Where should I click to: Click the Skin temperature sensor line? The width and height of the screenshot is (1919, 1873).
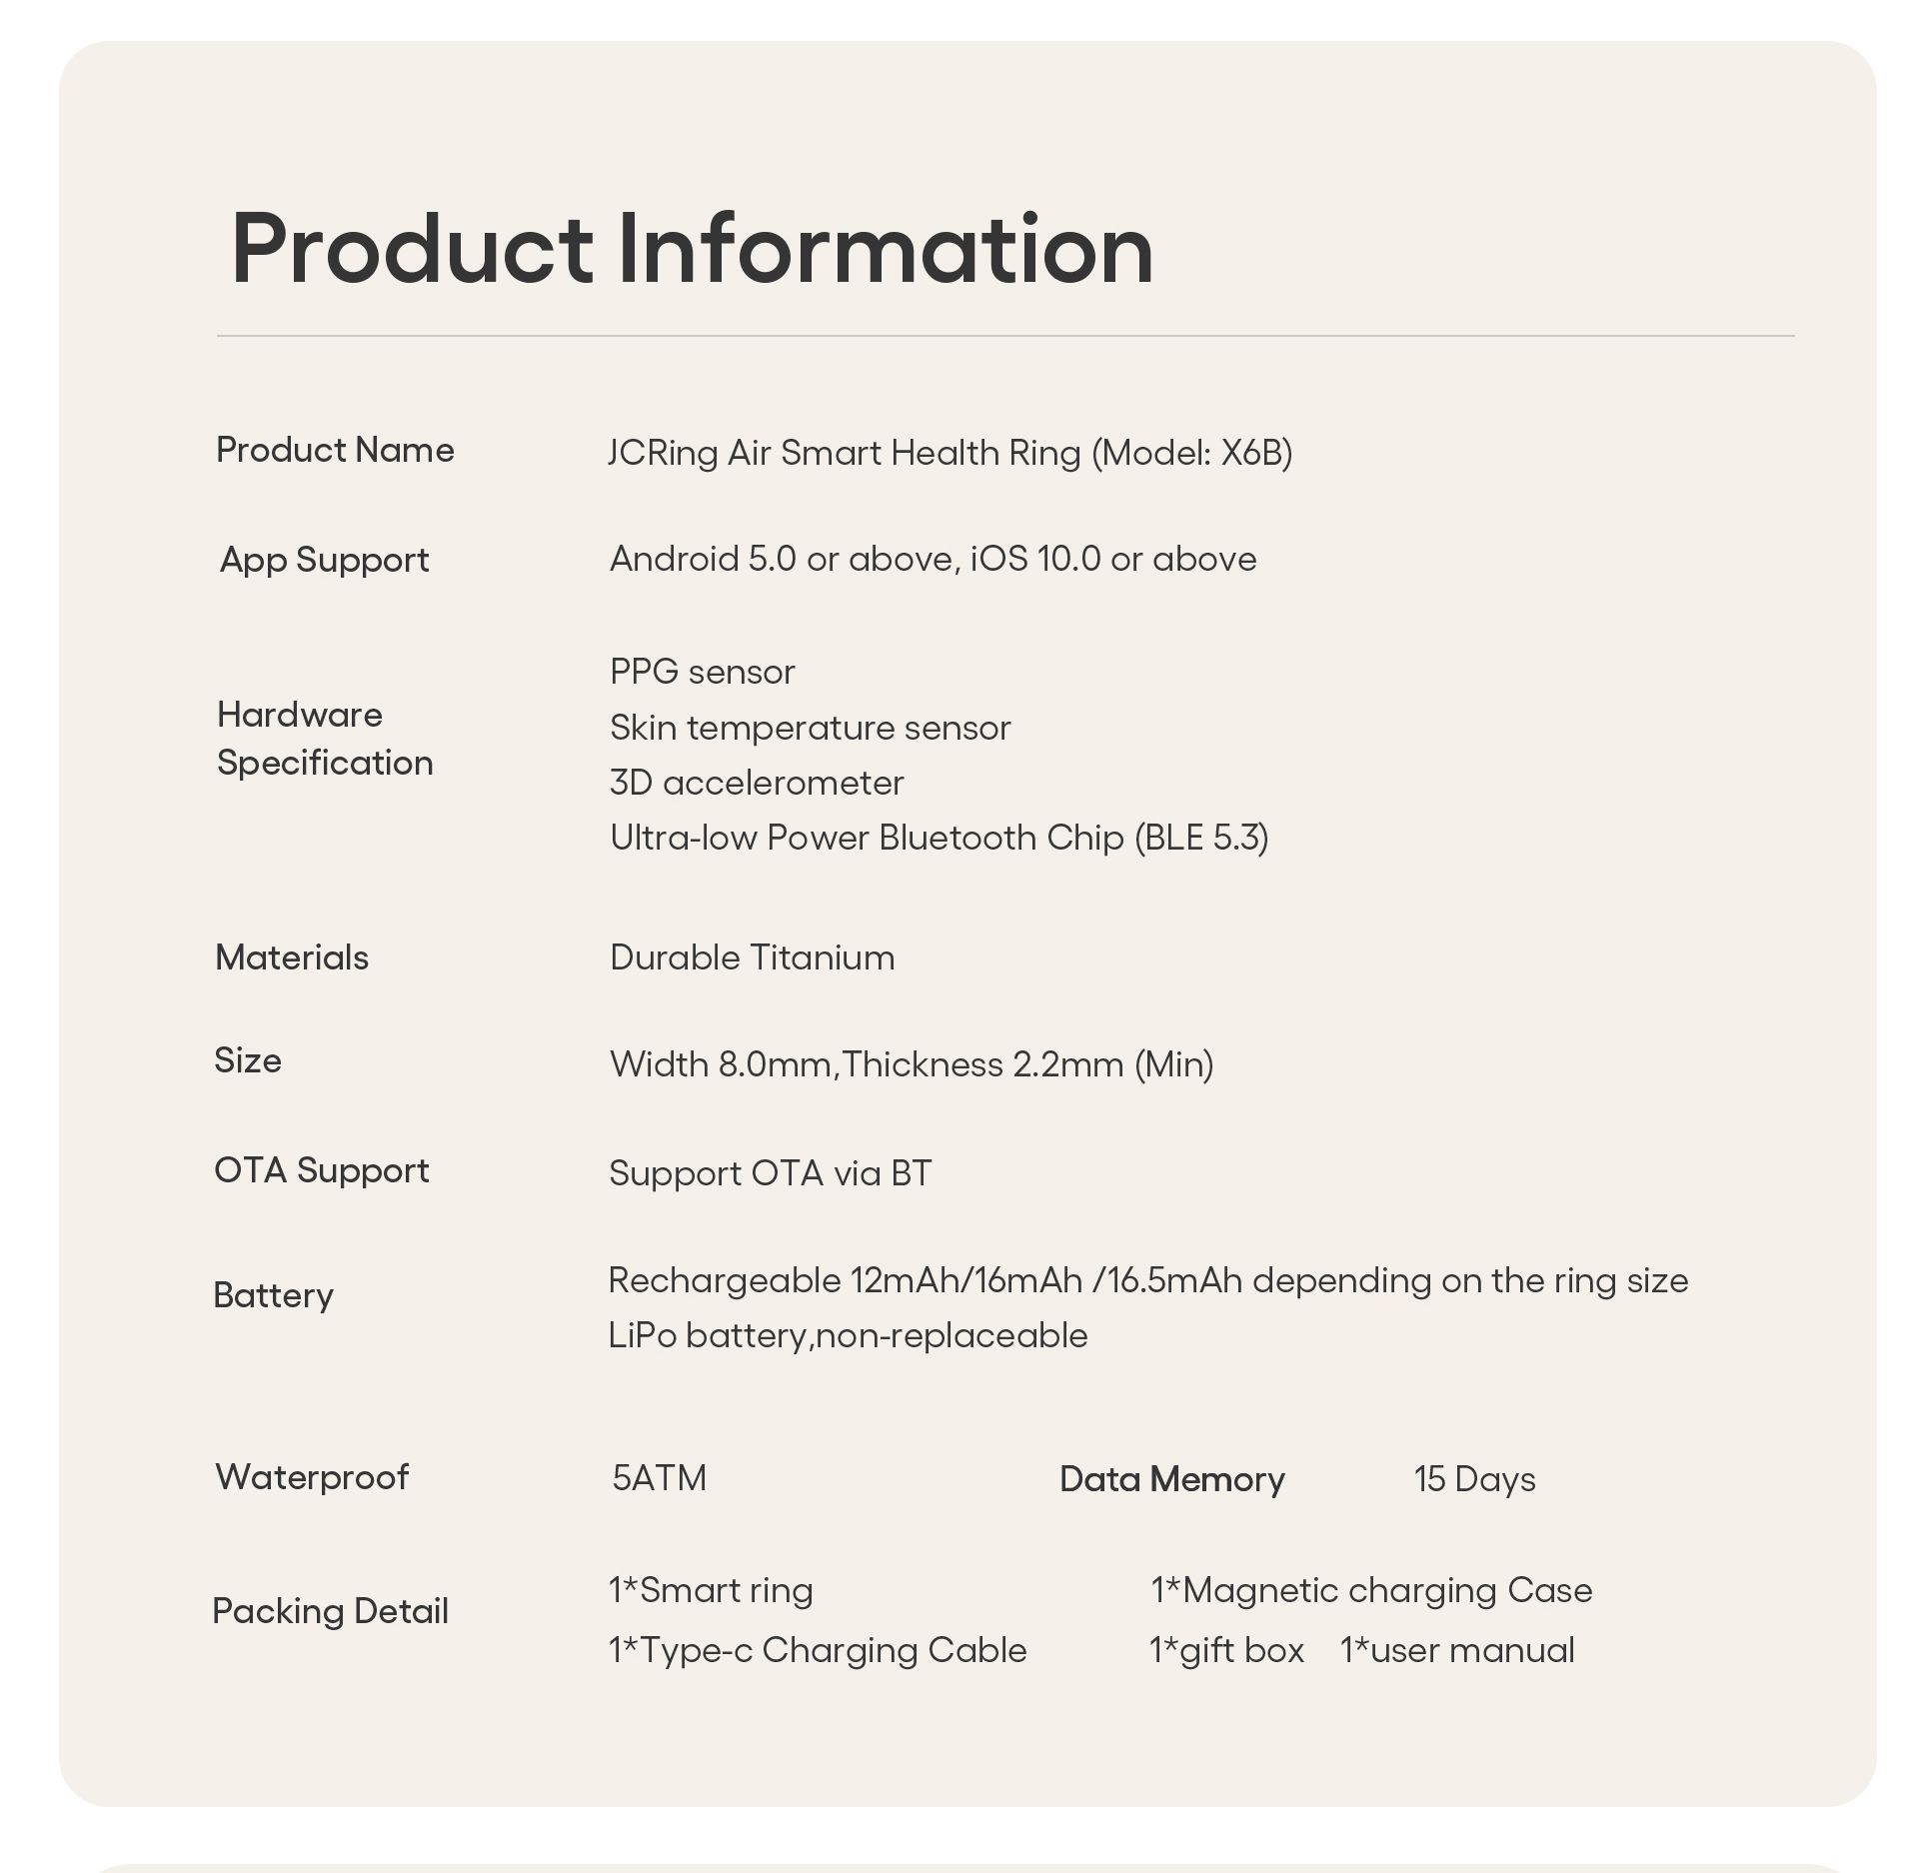(x=810, y=728)
